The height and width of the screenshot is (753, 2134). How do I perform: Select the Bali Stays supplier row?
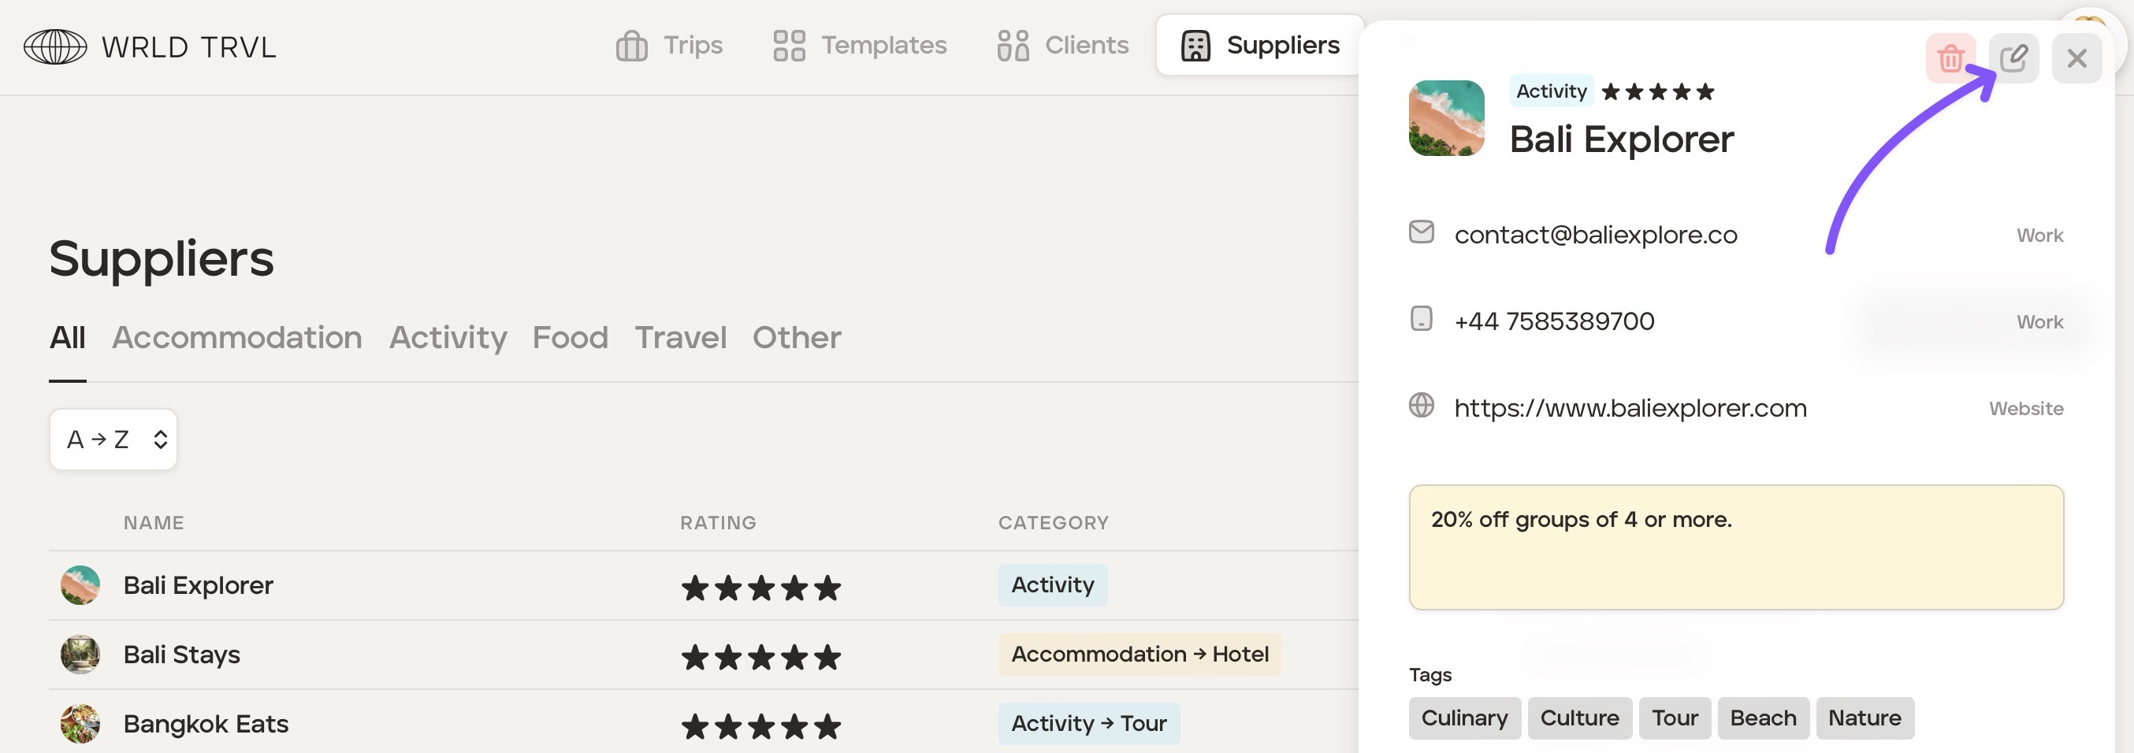pyautogui.click(x=181, y=655)
